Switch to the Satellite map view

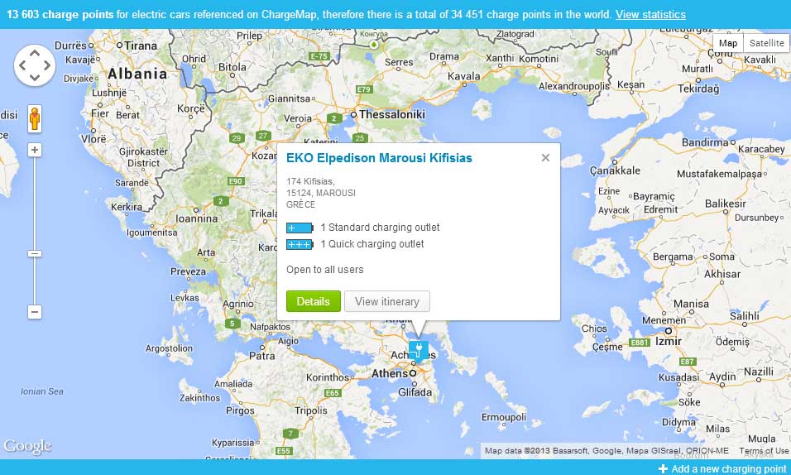pyautogui.click(x=766, y=43)
